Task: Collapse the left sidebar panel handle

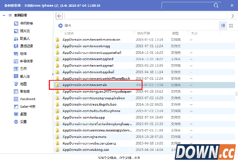Action: coord(53,74)
